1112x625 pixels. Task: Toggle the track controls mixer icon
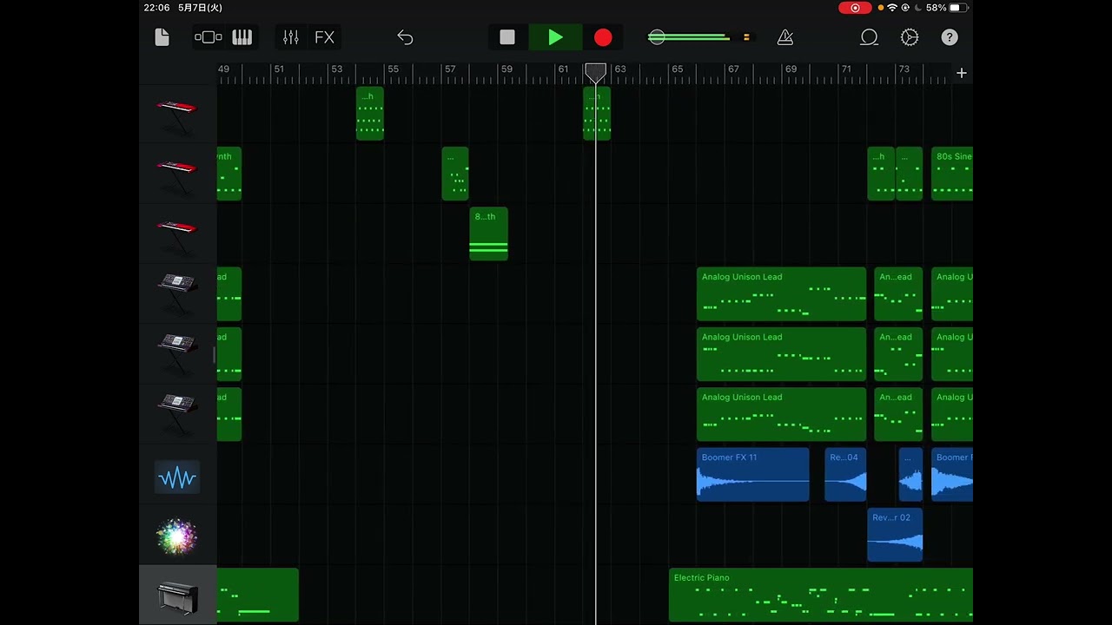click(291, 37)
